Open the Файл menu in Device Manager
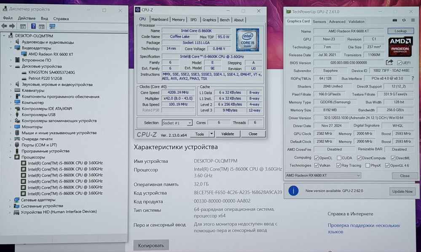This screenshot has height=252, width=421. (x=8, y=18)
